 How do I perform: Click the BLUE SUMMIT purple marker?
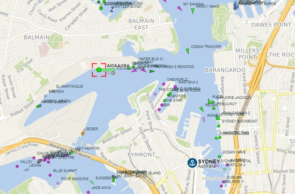pyautogui.click(x=50, y=175)
